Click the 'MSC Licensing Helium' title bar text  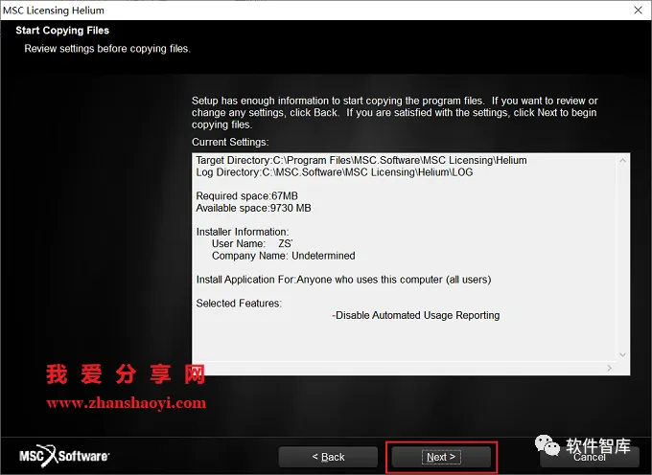coord(54,10)
